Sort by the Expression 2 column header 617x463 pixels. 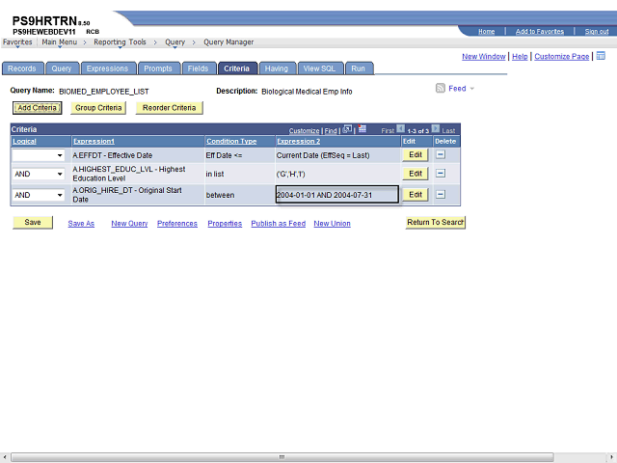(298, 142)
